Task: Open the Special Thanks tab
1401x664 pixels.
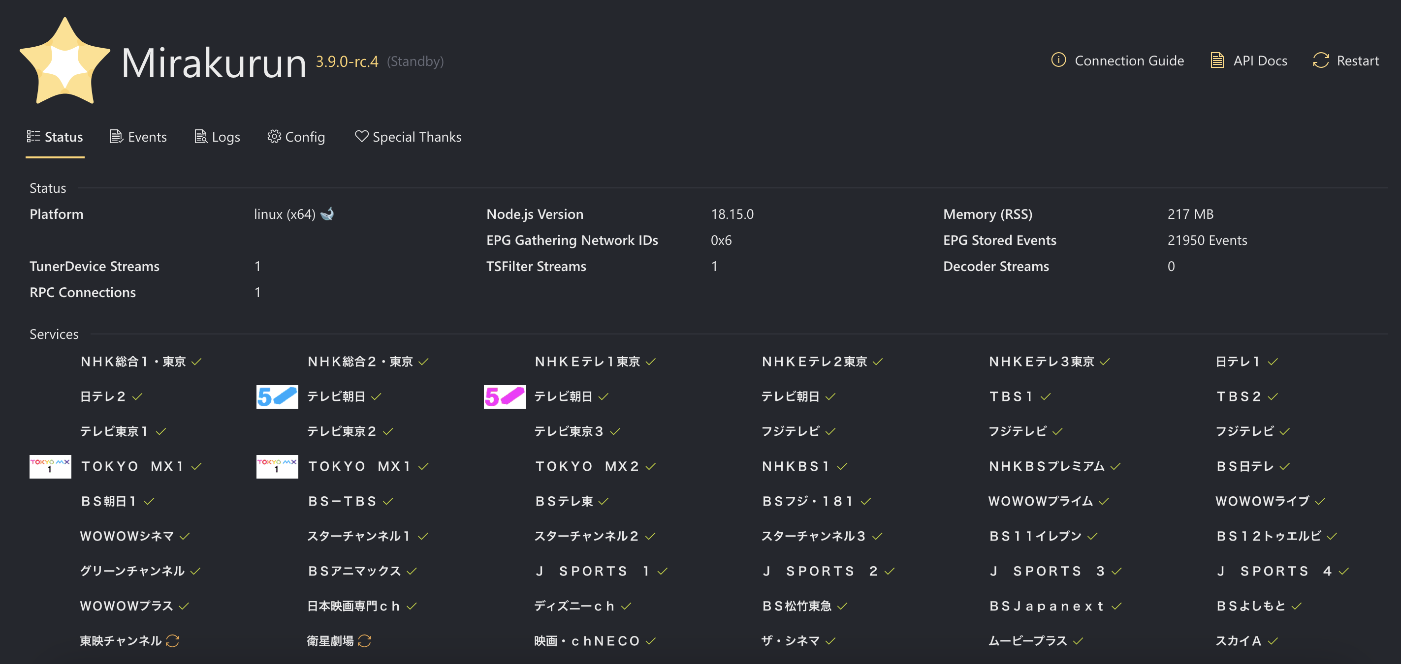Action: pos(408,137)
